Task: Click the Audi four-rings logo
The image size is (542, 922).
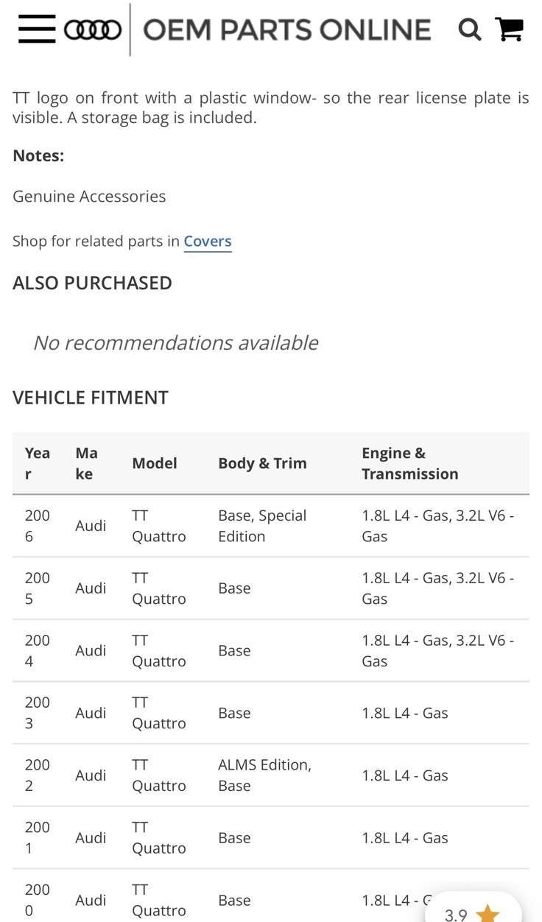Action: 93,29
